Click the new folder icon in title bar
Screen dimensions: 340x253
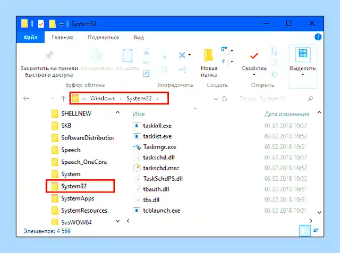coord(52,24)
